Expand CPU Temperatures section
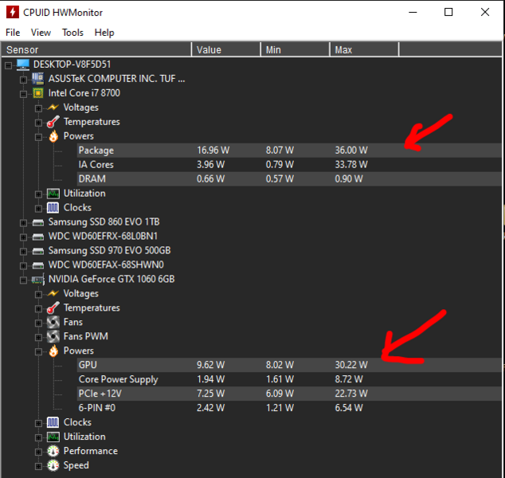 [x=38, y=123]
